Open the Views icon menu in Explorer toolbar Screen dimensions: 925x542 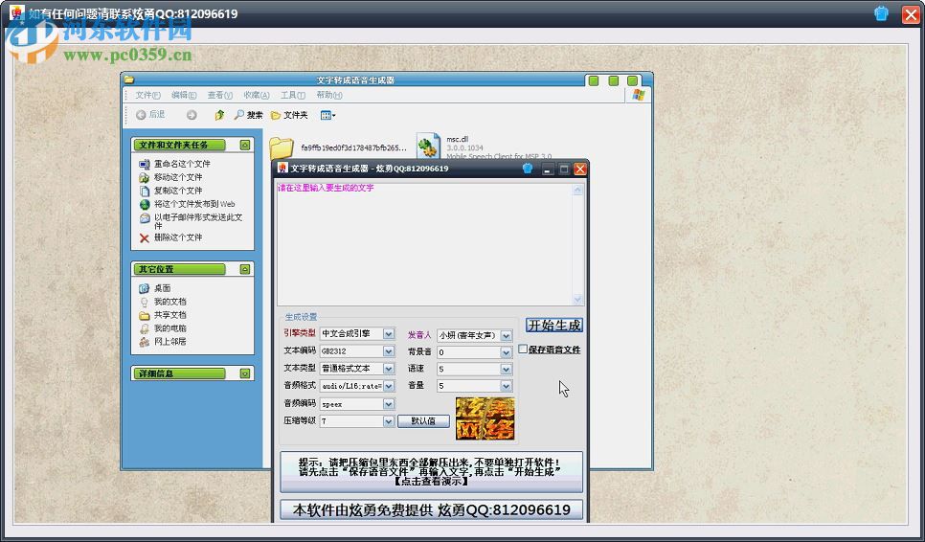coord(327,116)
